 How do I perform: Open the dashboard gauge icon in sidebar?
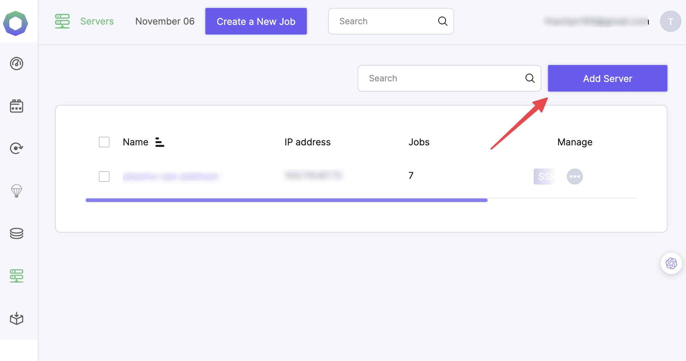pos(17,64)
